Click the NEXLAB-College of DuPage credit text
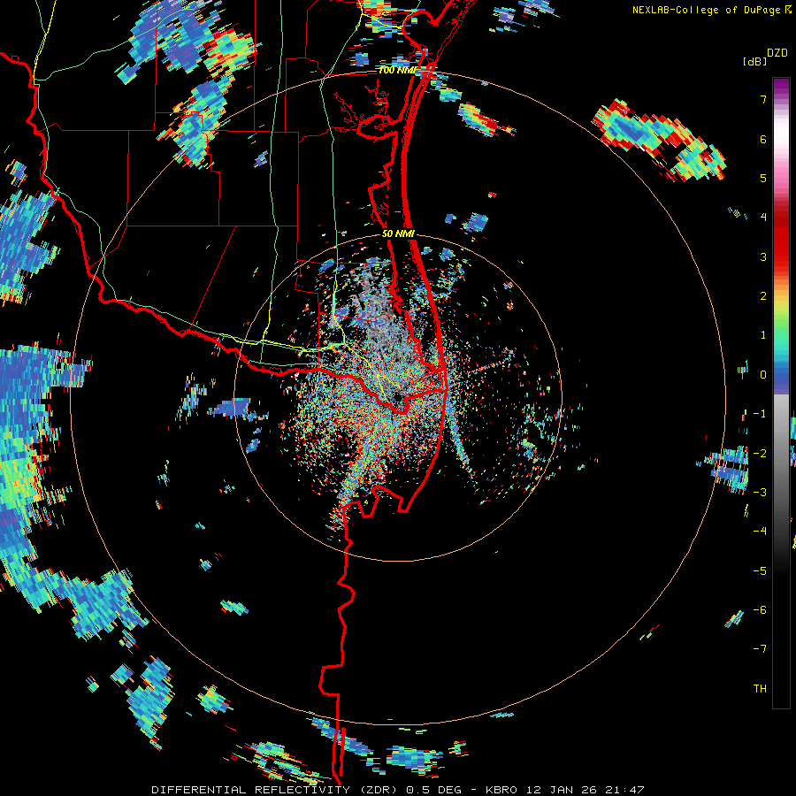 coord(708,10)
